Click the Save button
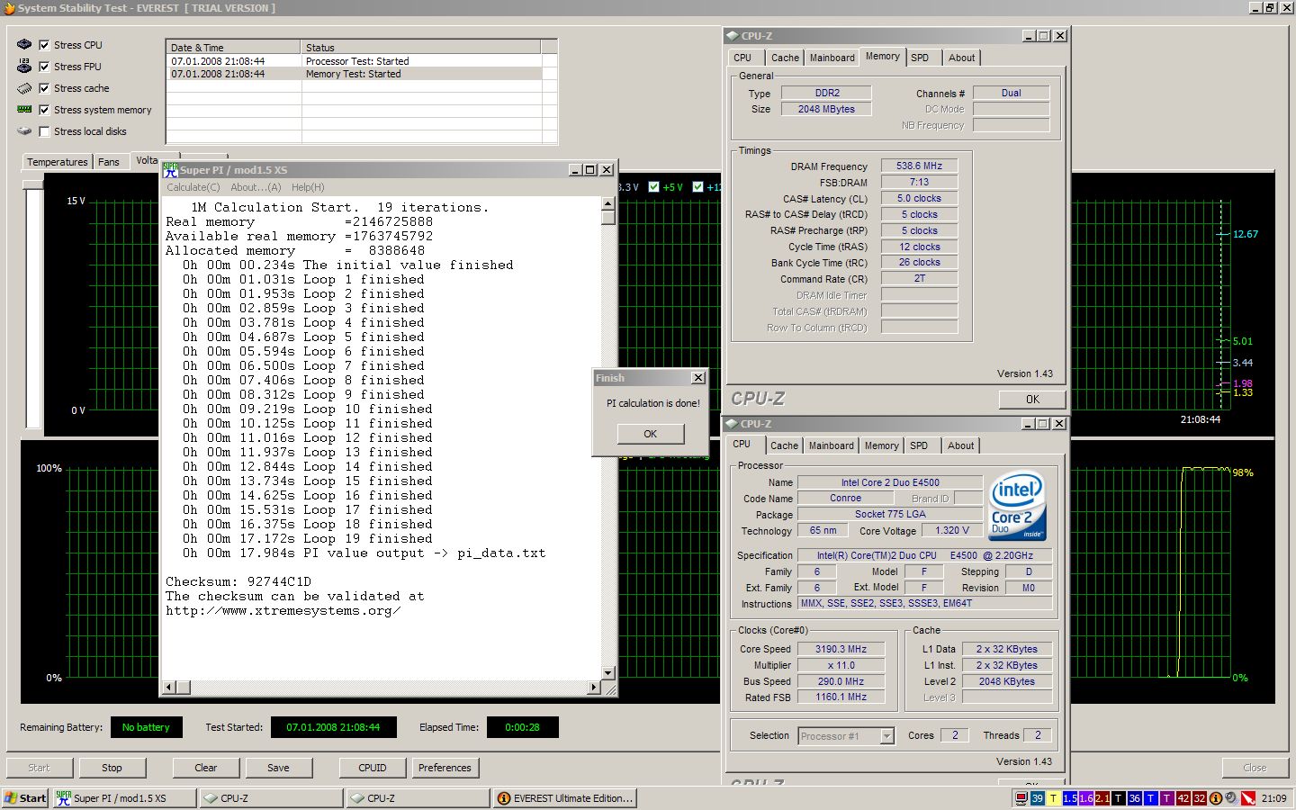 (x=278, y=768)
